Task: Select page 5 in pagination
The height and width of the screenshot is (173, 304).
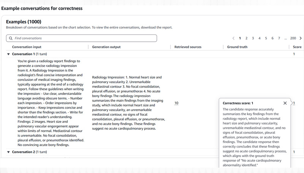Action: click(x=266, y=38)
